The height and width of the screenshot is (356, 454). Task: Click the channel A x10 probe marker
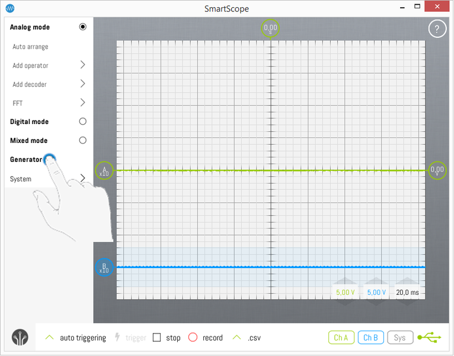tap(104, 171)
